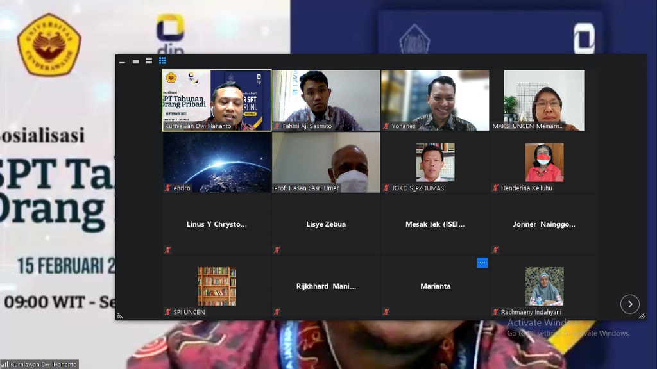Go to next page of participants

[630, 304]
